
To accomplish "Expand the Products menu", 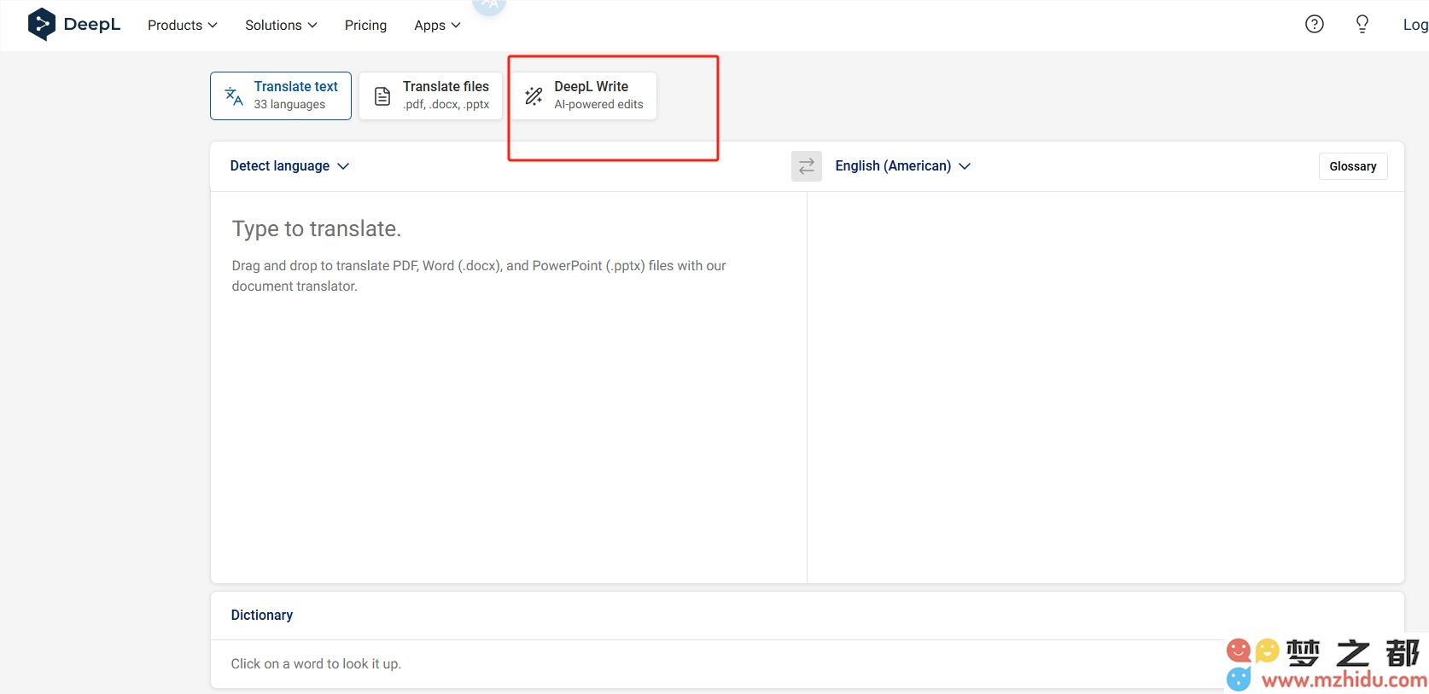I will point(183,26).
